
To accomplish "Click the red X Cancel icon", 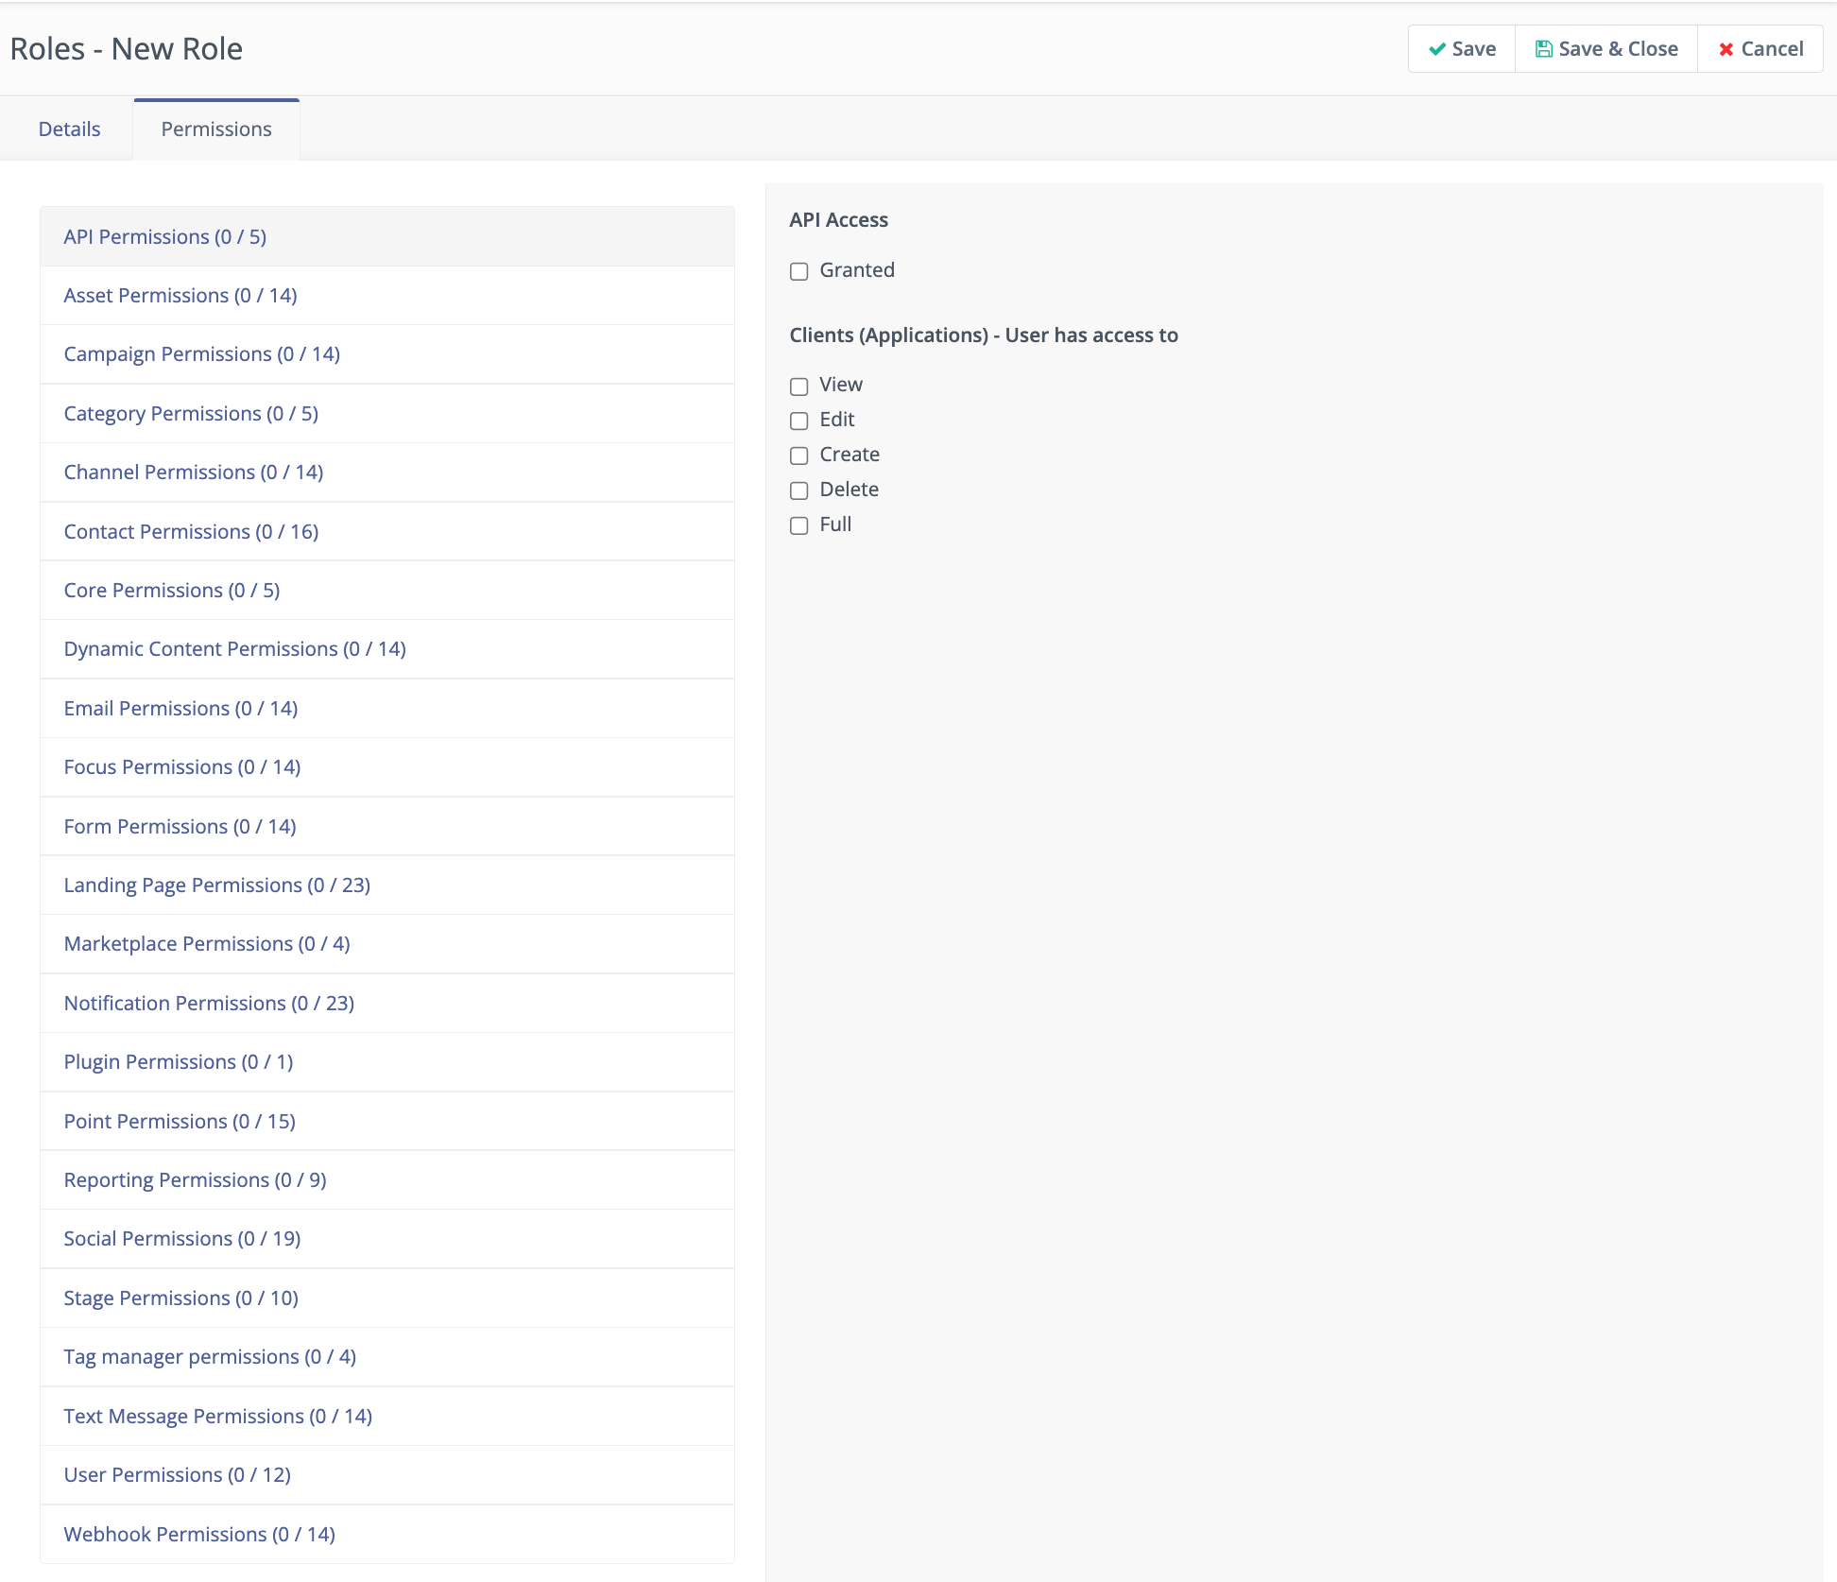I will tap(1725, 49).
